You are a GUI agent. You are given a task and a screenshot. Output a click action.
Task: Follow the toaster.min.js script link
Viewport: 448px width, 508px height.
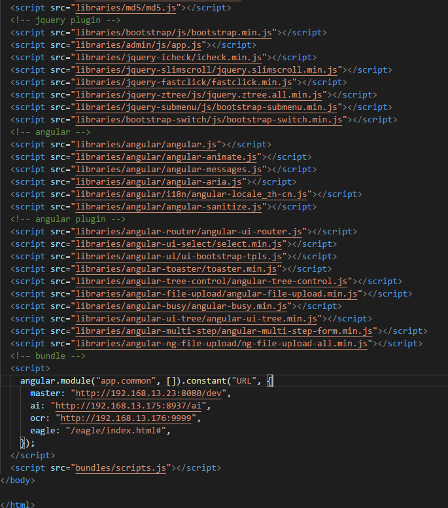click(x=178, y=268)
